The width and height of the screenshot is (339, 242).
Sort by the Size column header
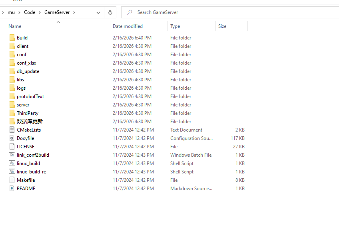pyautogui.click(x=222, y=26)
